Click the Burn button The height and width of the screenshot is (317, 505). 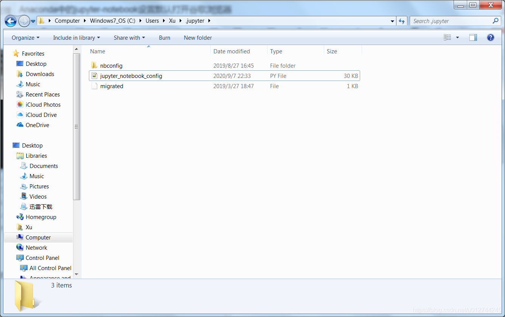click(x=165, y=38)
